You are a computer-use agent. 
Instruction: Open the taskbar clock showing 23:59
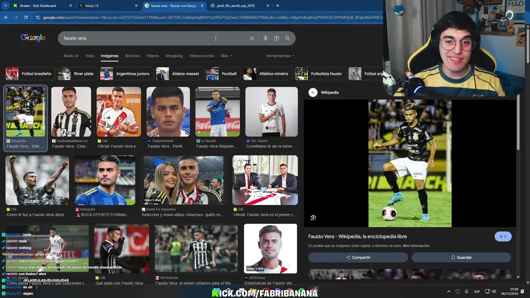(x=511, y=291)
